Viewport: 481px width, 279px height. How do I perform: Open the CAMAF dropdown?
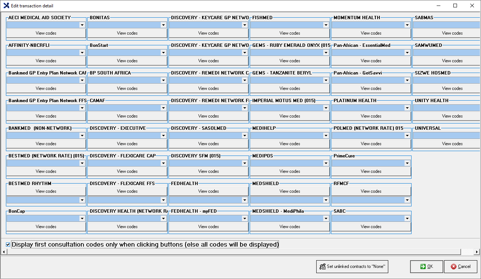(163, 108)
